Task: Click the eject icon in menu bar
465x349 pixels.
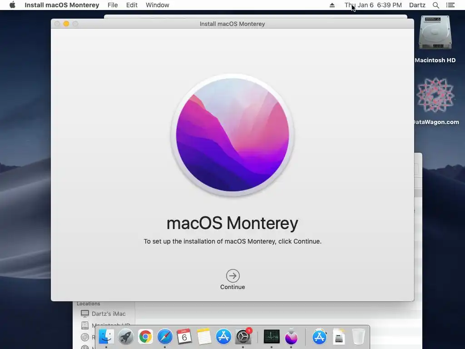Action: click(x=332, y=5)
